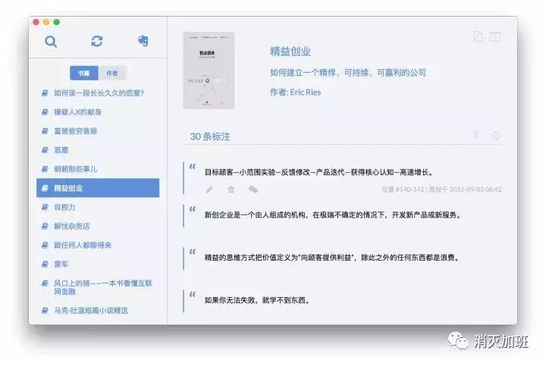Image resolution: width=546 pixels, height=366 pixels.
Task: Click the Evernote elephant icon
Action: 143,41
